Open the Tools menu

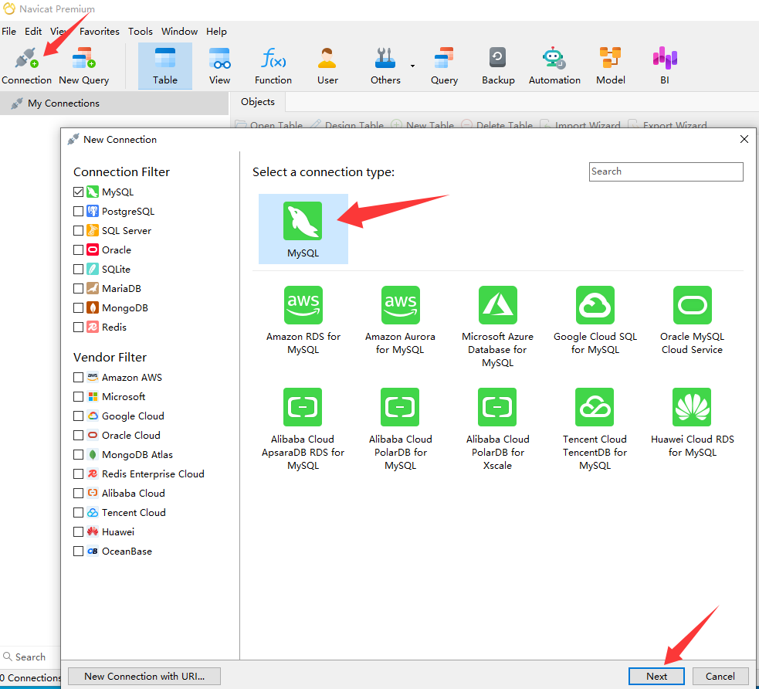point(141,32)
